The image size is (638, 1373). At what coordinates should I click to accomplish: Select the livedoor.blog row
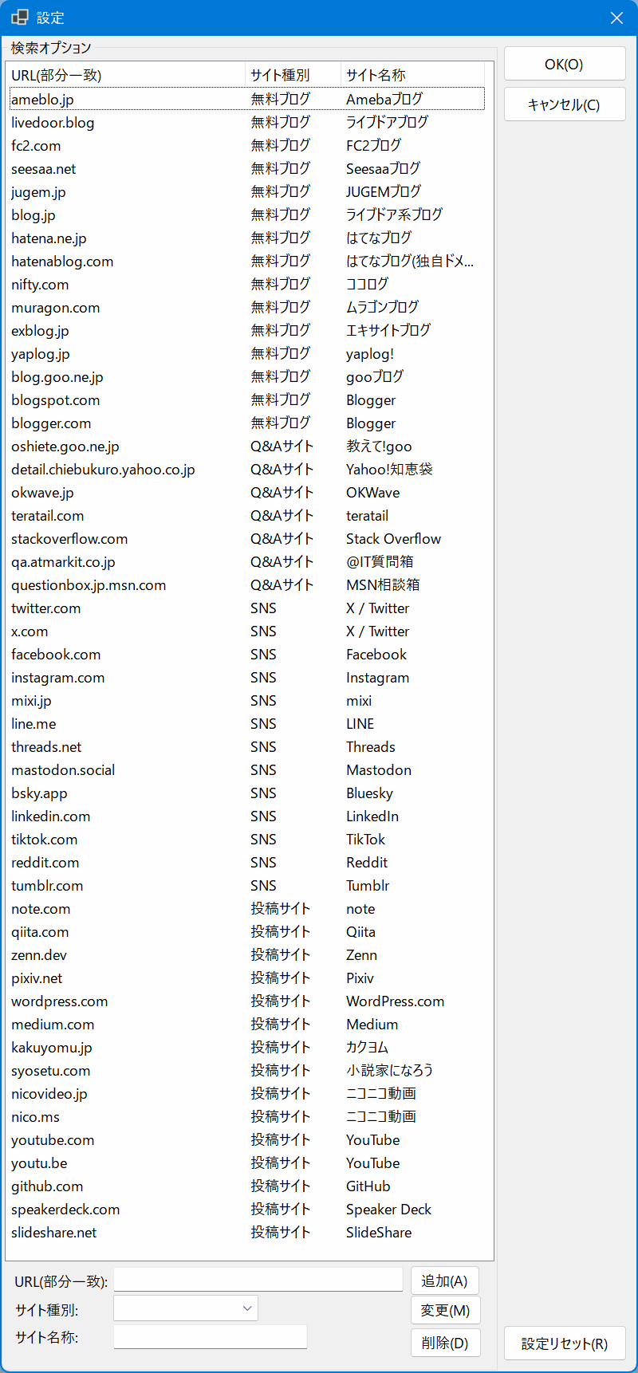click(x=246, y=122)
